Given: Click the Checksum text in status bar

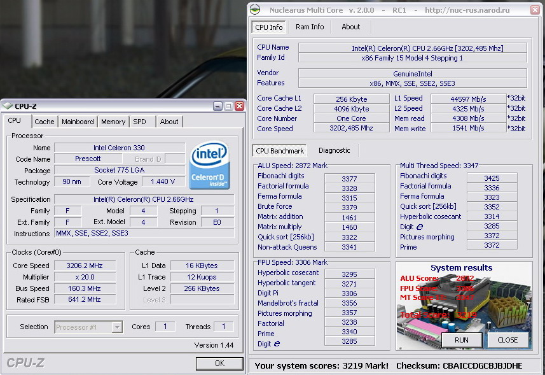Looking at the screenshot, I should click(x=459, y=366).
